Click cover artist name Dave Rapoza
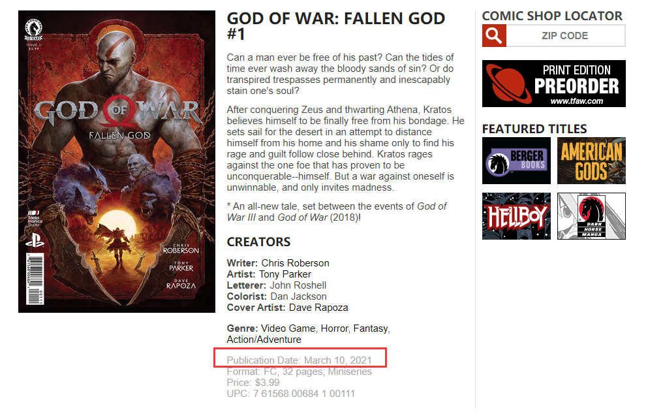Screen dimensions: 648x414 (318, 308)
